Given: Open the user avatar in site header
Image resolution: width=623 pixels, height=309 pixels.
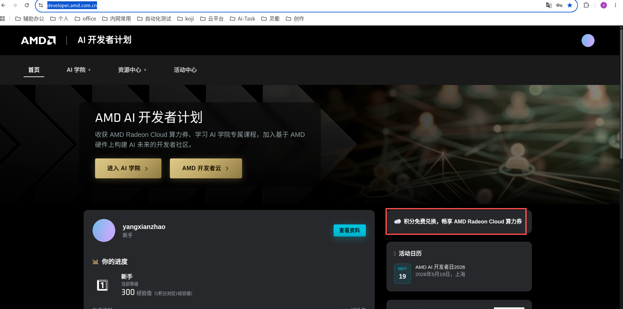Looking at the screenshot, I should [x=588, y=41].
